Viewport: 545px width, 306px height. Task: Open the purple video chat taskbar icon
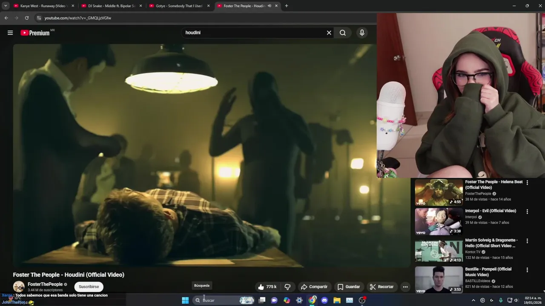(275, 300)
